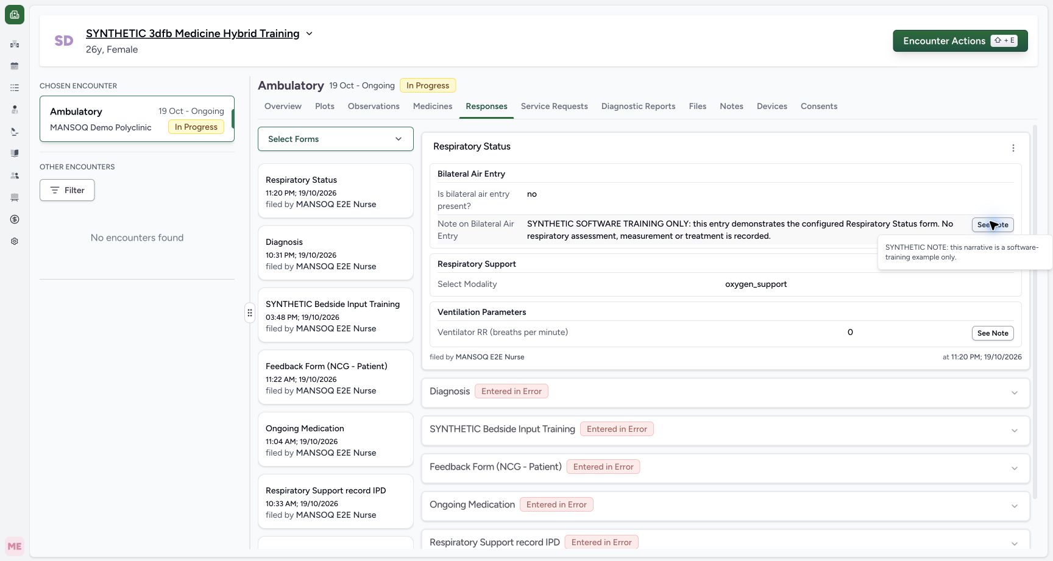The width and height of the screenshot is (1053, 561).
Task: Click the oxygen_support modality value
Action: click(756, 284)
